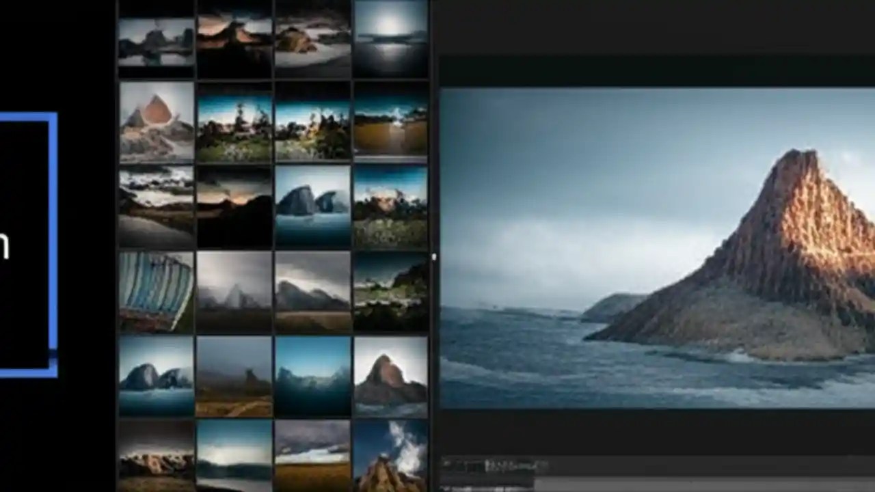
Task: Click the first small icon under the preview image
Action: click(446, 462)
